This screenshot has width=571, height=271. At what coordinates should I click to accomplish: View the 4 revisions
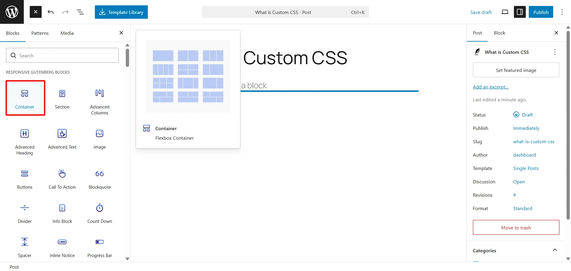(514, 195)
